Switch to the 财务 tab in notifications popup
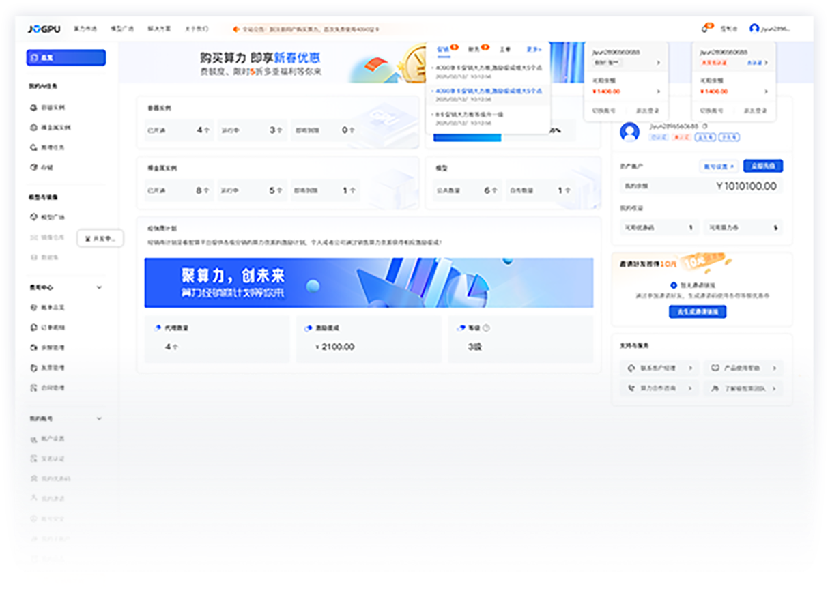 click(x=474, y=49)
